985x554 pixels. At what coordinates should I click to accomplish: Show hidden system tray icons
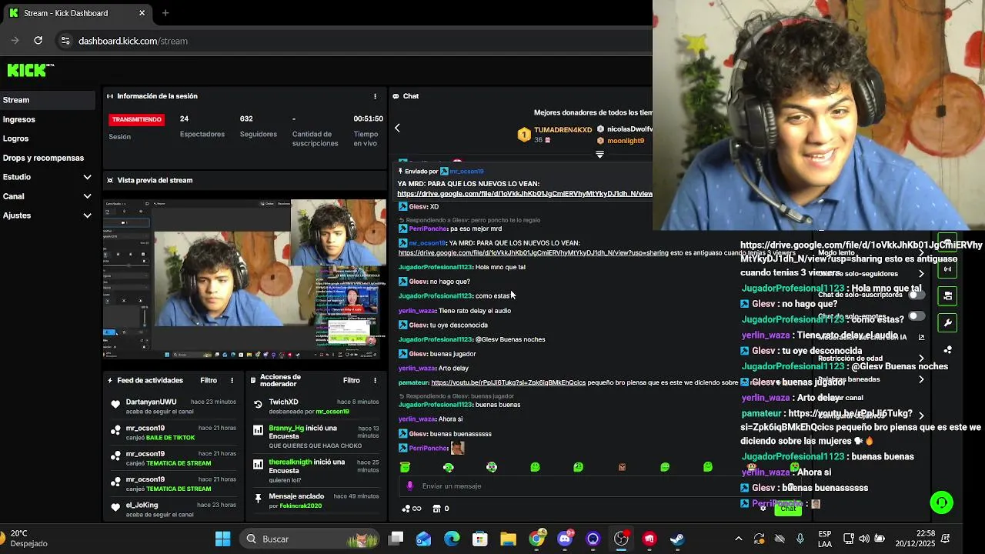click(x=739, y=539)
